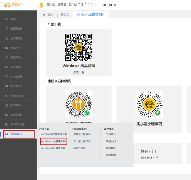This screenshot has height=180, width=191.
Task: Click the 店小宝小程序码 card caption
Action: [149, 124]
